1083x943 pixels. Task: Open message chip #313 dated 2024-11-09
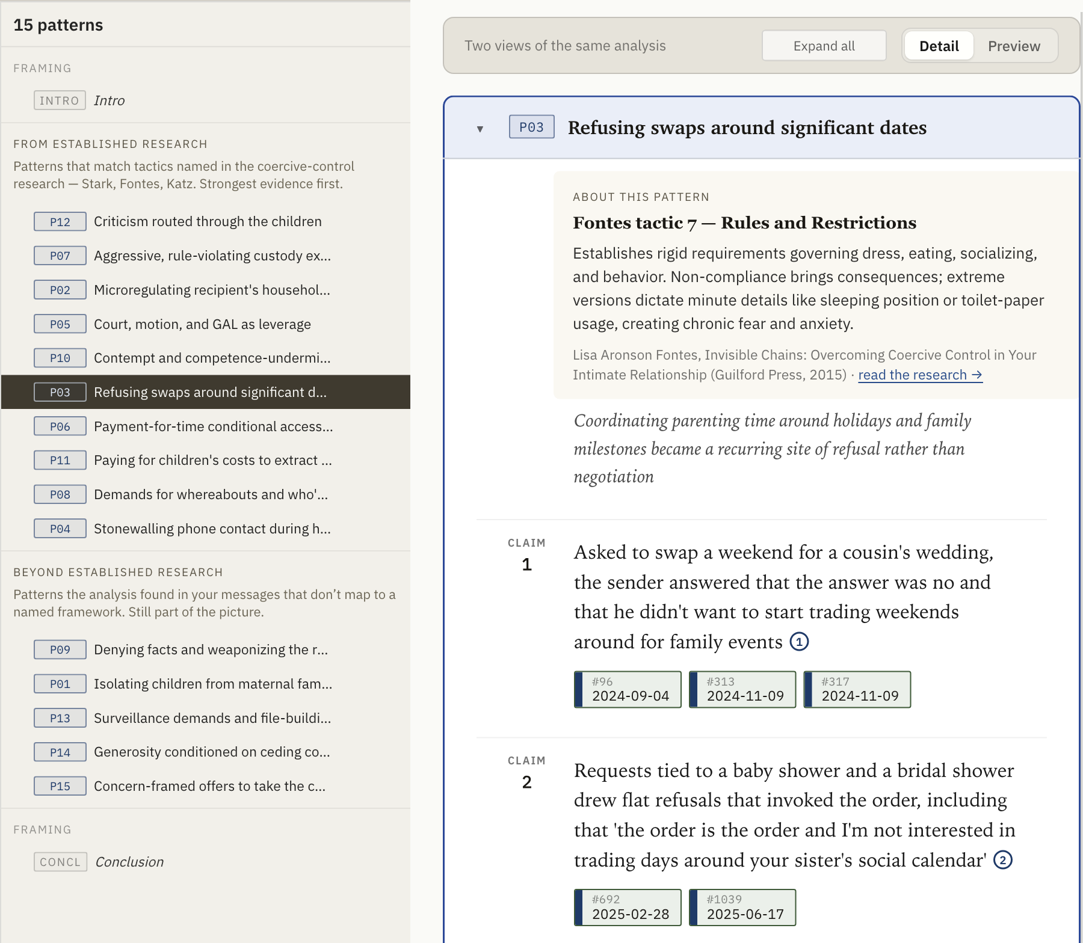coord(742,689)
